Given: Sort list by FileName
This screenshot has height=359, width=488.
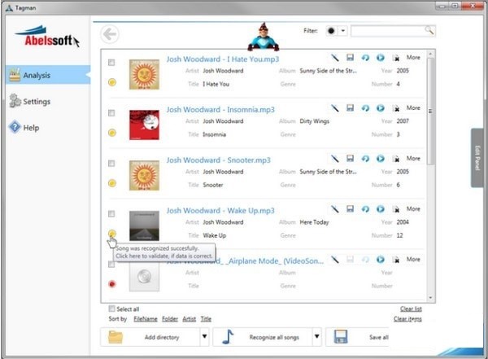Looking at the screenshot, I should coord(146,319).
